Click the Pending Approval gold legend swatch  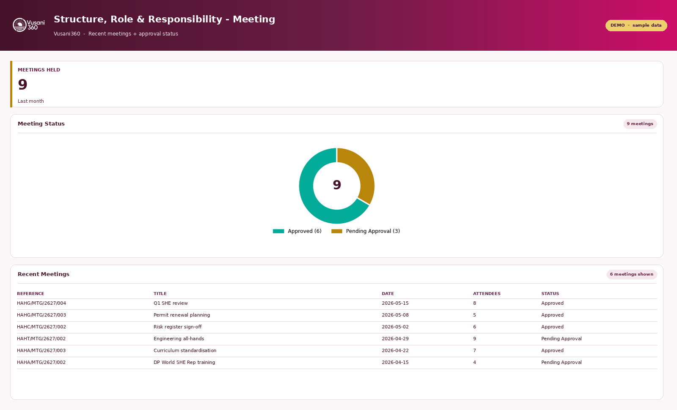pyautogui.click(x=337, y=231)
